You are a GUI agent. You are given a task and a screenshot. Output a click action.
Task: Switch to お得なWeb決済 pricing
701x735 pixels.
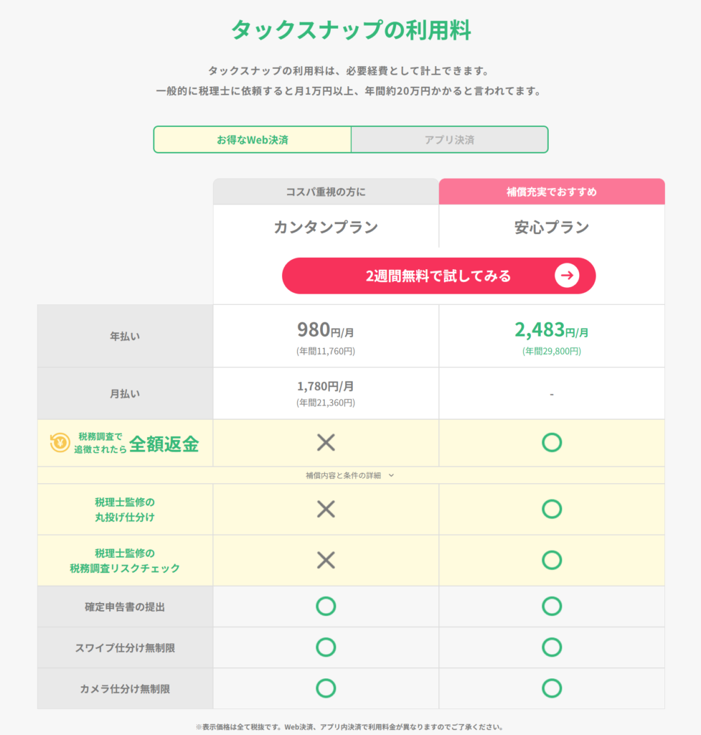253,140
